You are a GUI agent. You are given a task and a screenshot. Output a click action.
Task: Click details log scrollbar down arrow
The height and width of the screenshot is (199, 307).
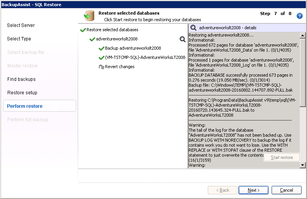[302, 165]
